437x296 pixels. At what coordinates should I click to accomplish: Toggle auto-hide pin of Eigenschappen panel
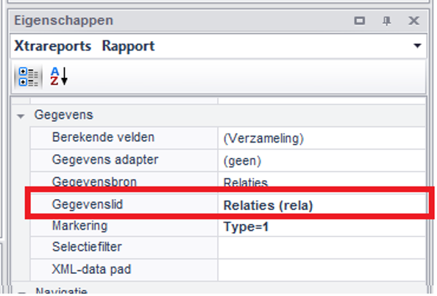pos(386,21)
